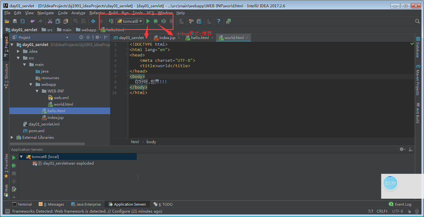
Task: Open the Help menu
Action: pos(180,13)
